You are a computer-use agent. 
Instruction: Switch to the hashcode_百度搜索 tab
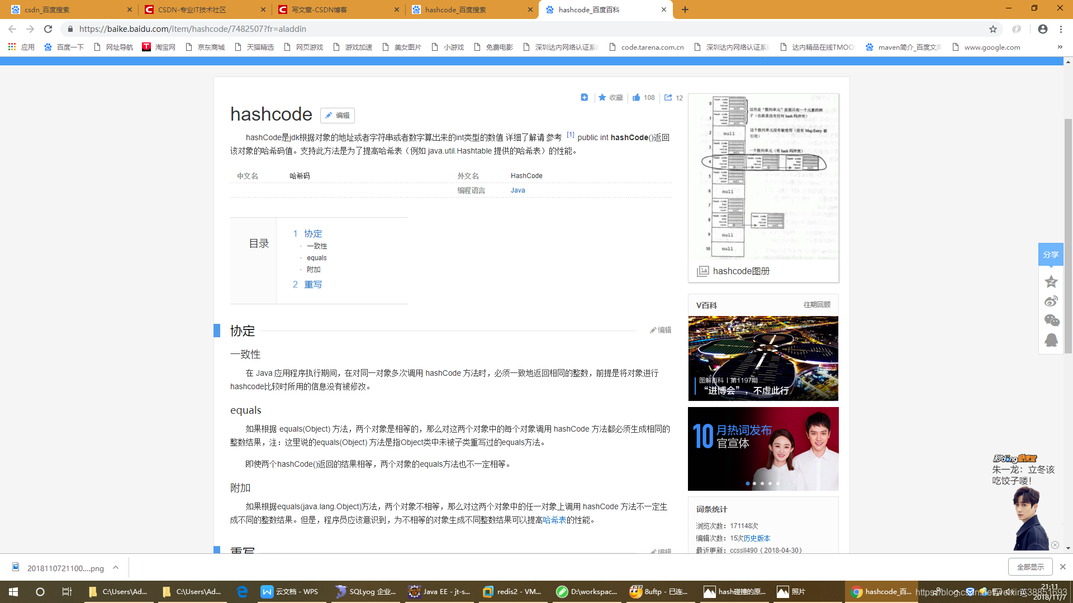coord(472,9)
